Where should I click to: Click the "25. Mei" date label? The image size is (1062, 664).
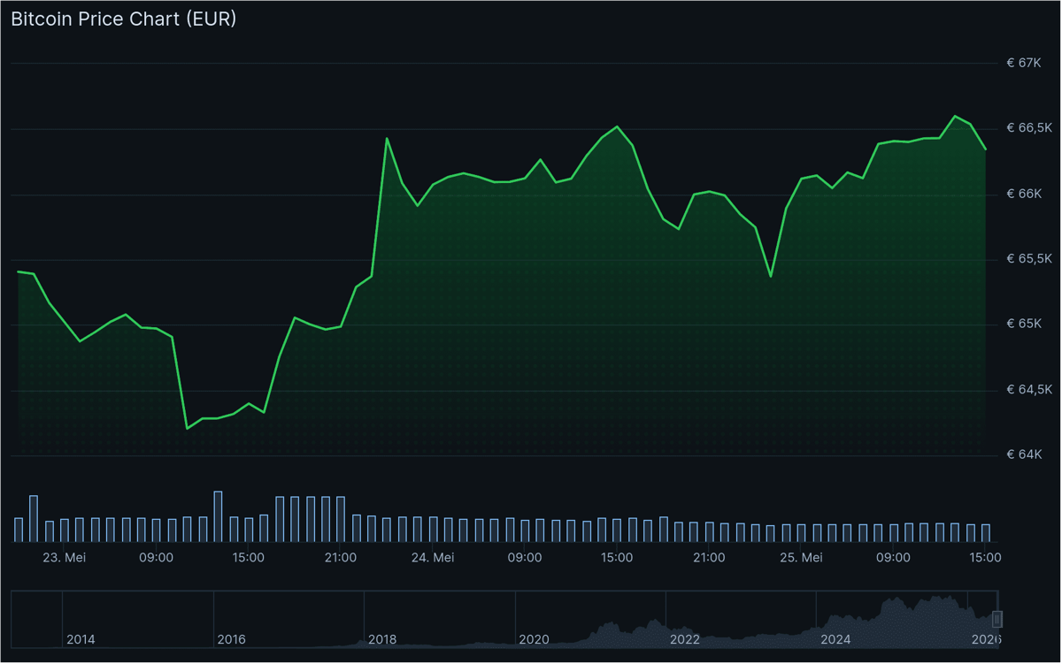pos(801,558)
